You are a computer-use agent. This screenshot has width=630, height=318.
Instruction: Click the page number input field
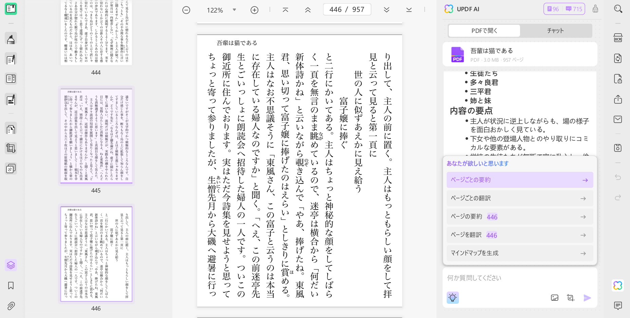coord(347,9)
